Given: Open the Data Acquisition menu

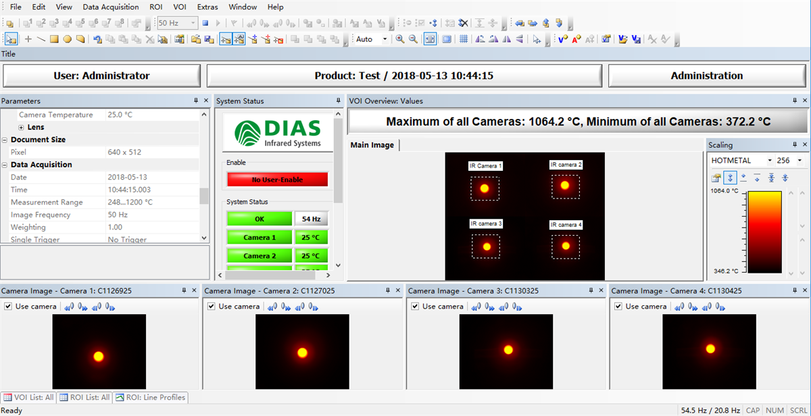Looking at the screenshot, I should pyautogui.click(x=110, y=7).
